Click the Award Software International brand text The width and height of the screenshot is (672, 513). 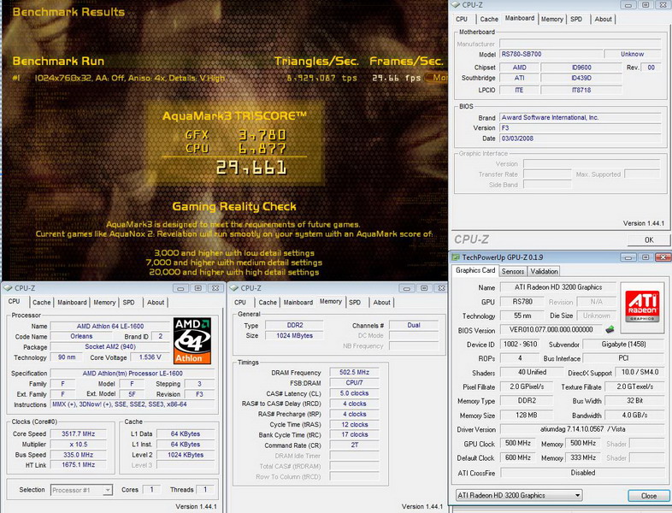point(550,118)
